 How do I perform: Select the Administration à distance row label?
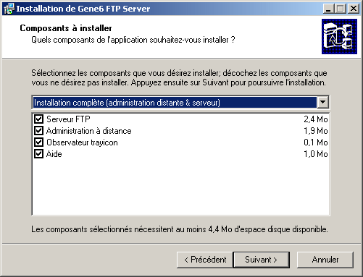(x=89, y=131)
